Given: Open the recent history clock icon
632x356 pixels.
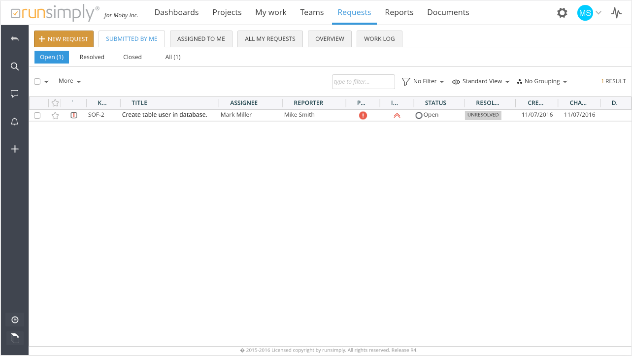Looking at the screenshot, I should coord(15,320).
